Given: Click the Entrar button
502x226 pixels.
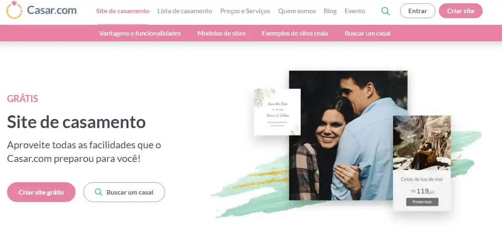Looking at the screenshot, I should point(417,11).
